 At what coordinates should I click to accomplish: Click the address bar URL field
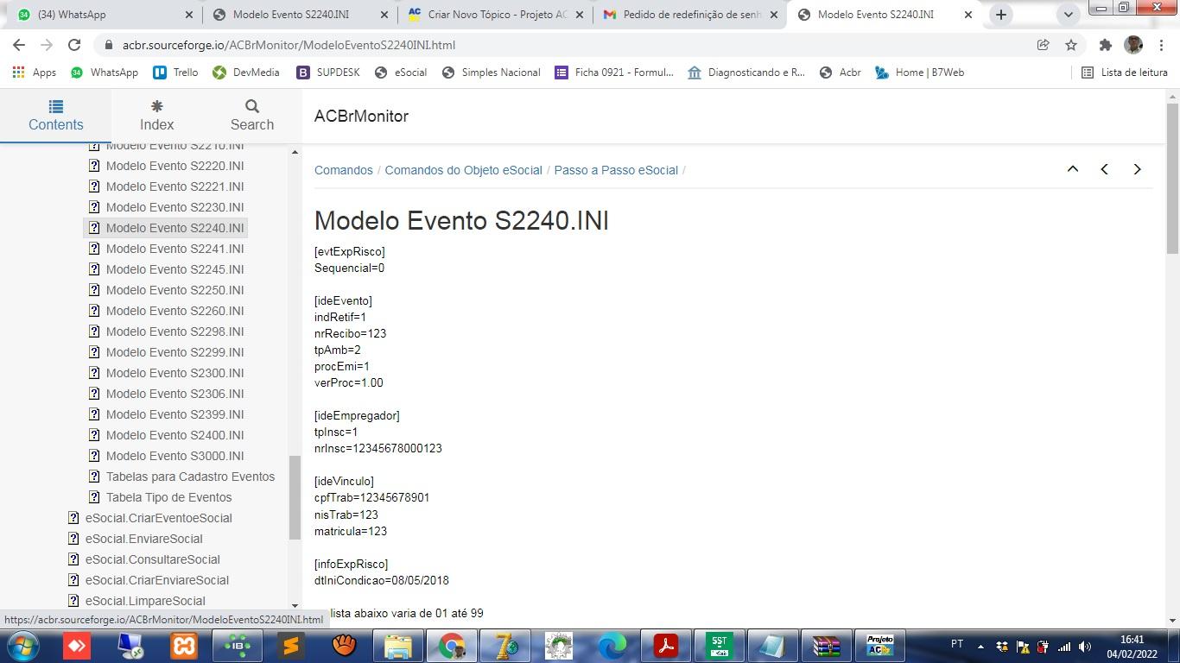[570, 45]
